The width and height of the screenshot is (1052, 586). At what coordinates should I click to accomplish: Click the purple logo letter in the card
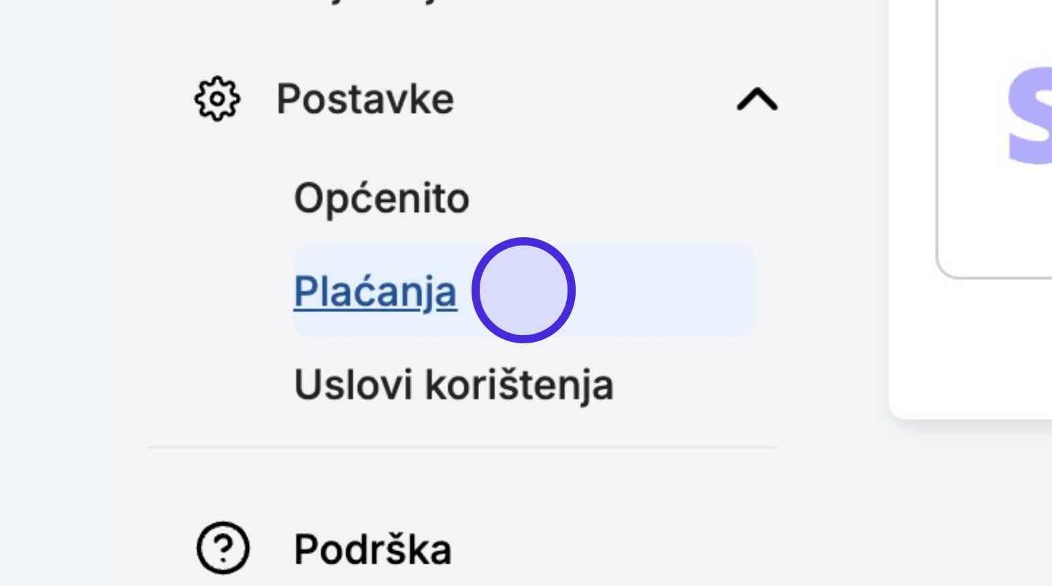pyautogui.click(x=1029, y=116)
